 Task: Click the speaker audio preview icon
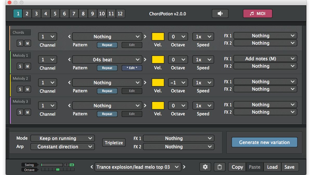(x=220, y=13)
